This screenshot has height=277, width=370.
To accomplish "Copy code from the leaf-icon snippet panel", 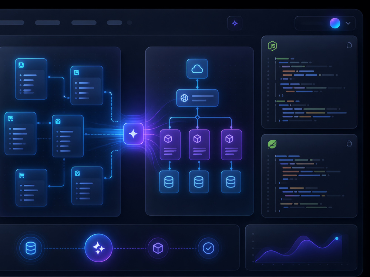I will 349,143.
